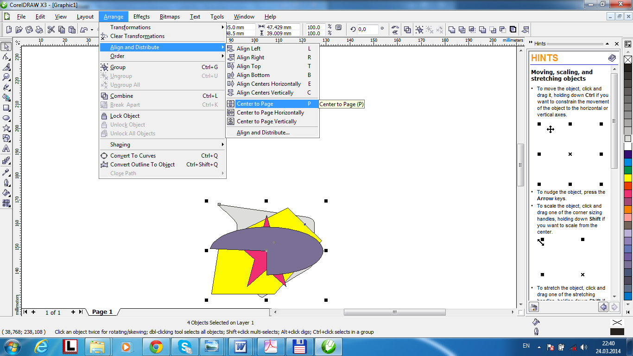Select the Basic Shapes tool

tap(6, 138)
